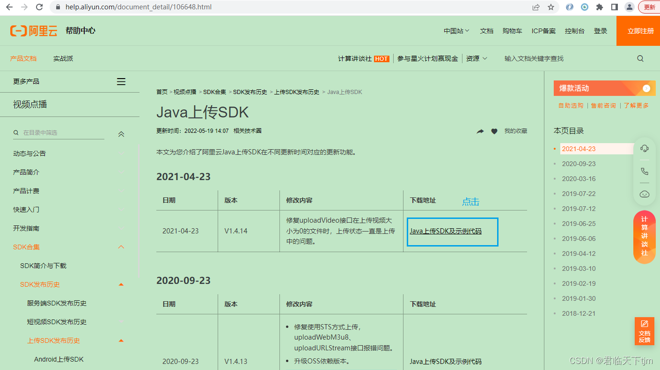The width and height of the screenshot is (660, 370).
Task: Click the hamburger icon beside 更多产品
Action: point(121,81)
